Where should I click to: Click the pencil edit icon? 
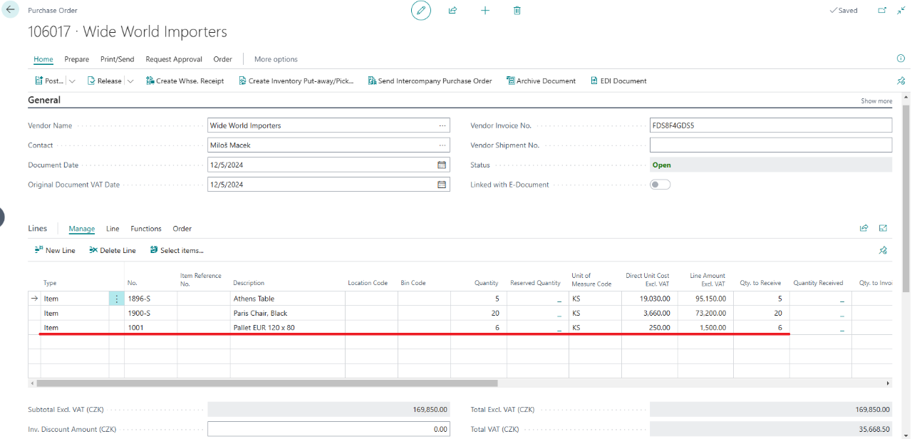tap(421, 11)
